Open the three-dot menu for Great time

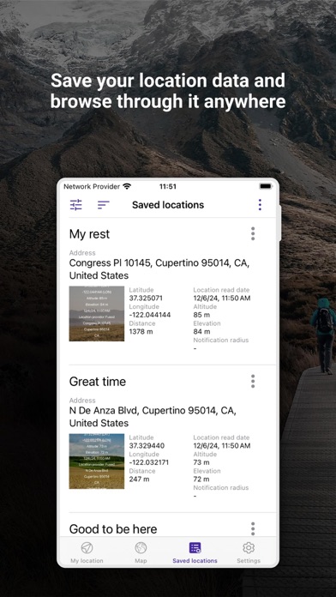point(253,381)
